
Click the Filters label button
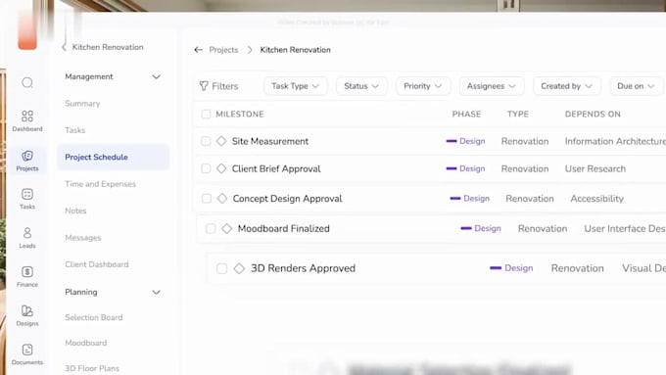pyautogui.click(x=225, y=86)
